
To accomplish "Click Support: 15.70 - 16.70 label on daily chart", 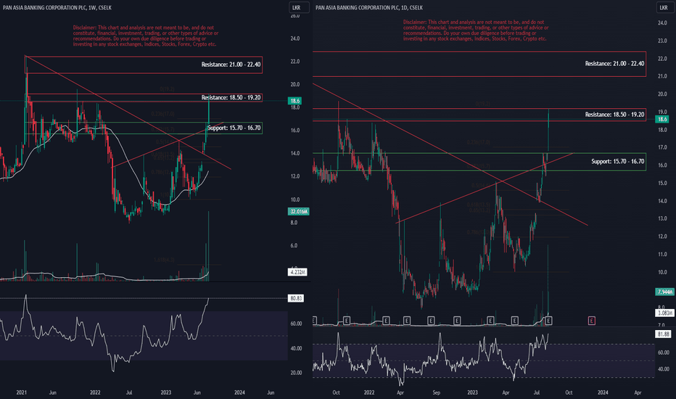I will pos(618,161).
